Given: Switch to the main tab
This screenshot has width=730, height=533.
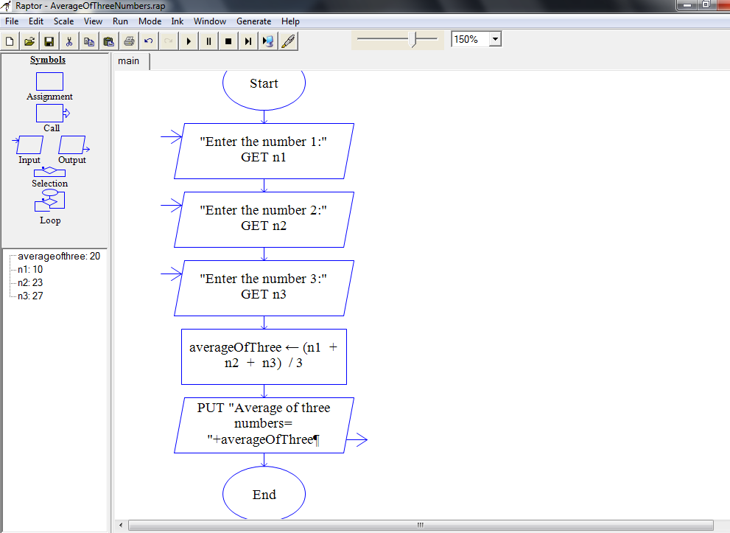Looking at the screenshot, I should [x=130, y=61].
